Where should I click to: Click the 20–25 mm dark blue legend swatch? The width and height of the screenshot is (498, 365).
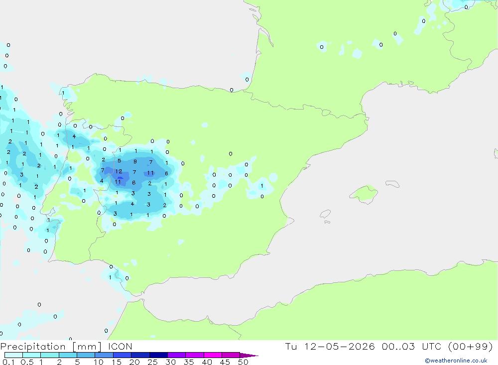(x=140, y=355)
